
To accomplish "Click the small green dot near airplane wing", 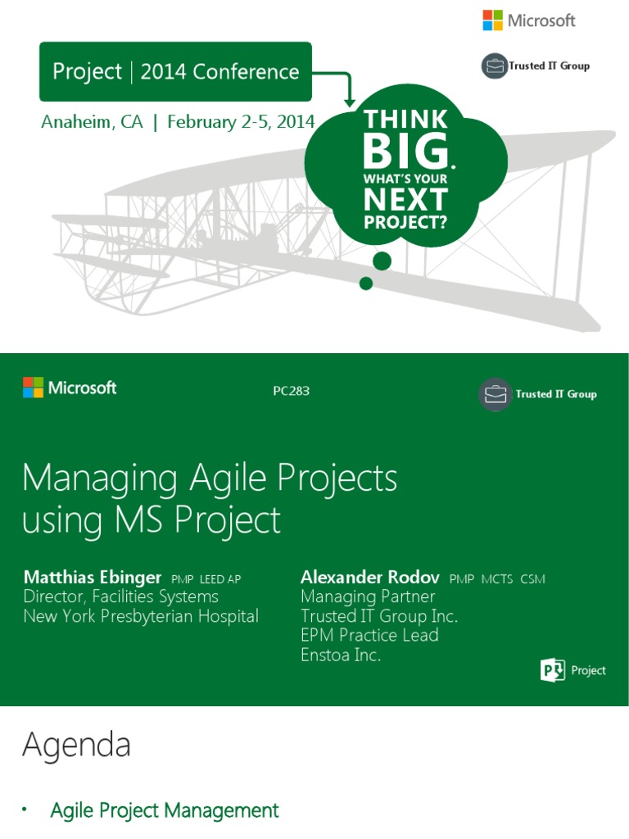I will click(366, 283).
